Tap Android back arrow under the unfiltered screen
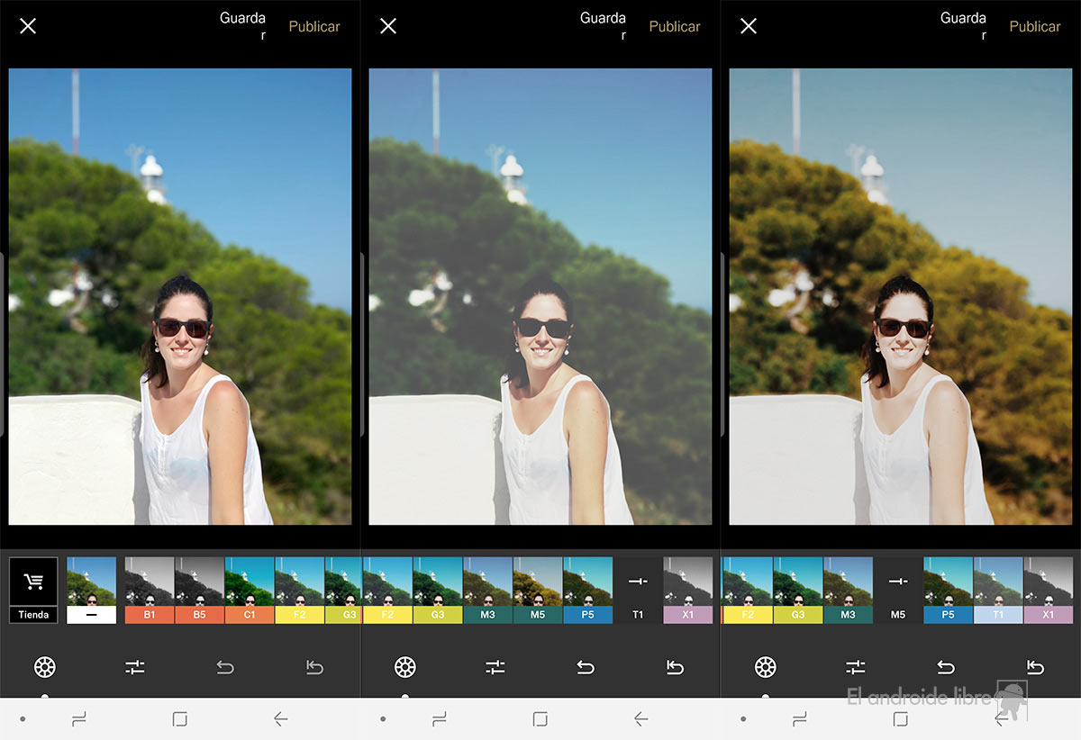 click(280, 718)
